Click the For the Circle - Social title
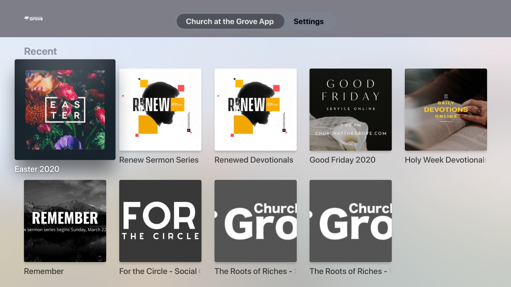The height and width of the screenshot is (287, 511). point(160,271)
